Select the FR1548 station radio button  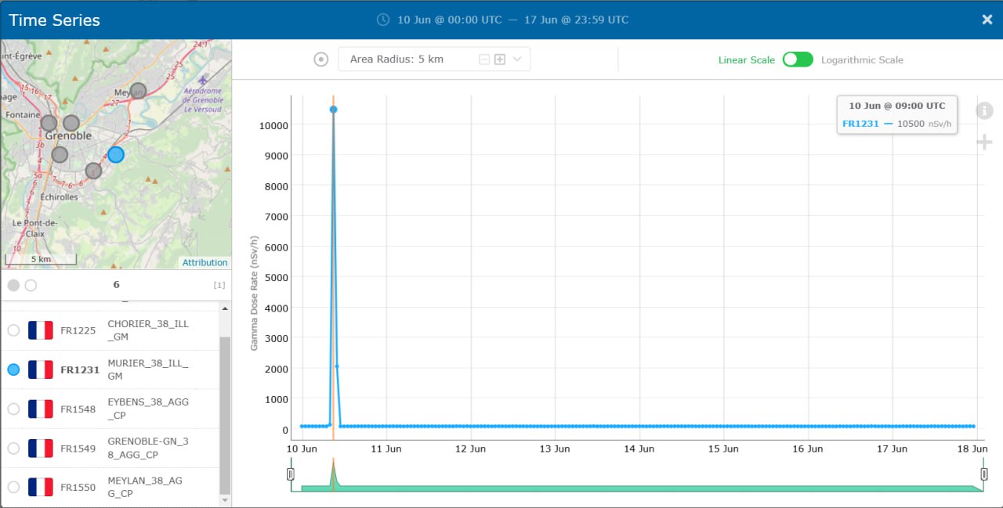(13, 409)
